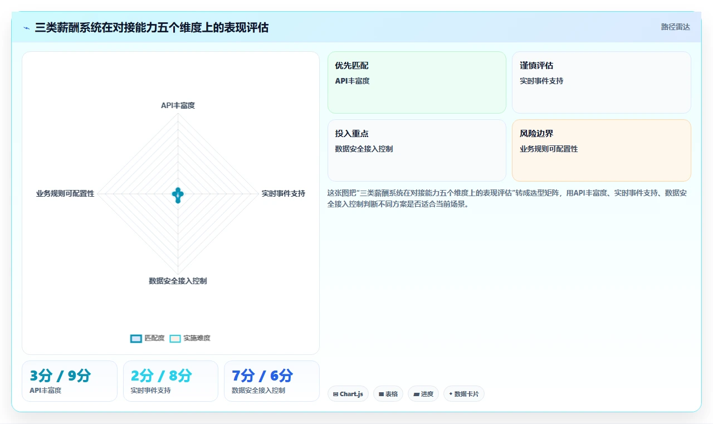Screen dimensions: 713x424
Task: Click 业务规则可配置性 text inside 风险边界 card
Action: click(x=549, y=149)
